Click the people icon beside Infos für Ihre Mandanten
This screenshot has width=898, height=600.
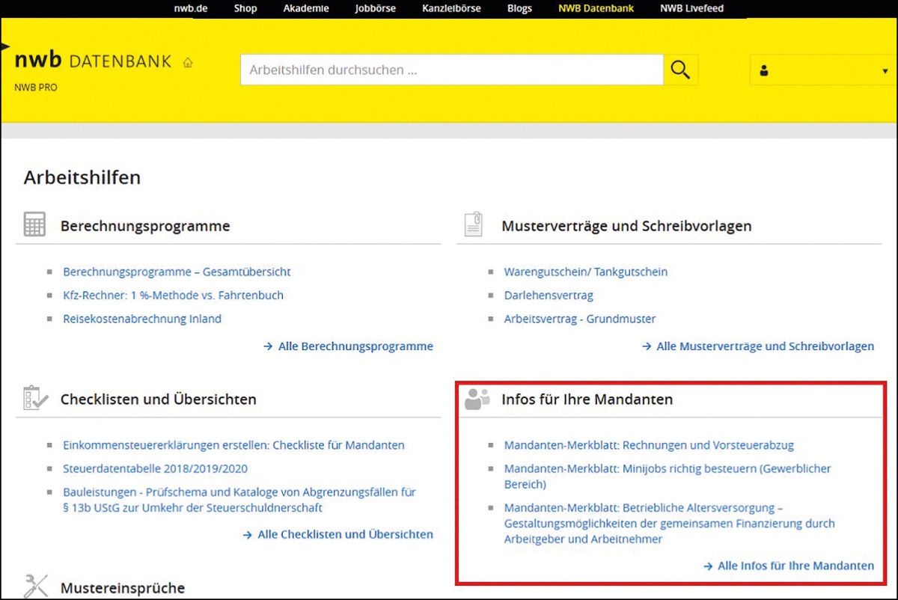coord(476,399)
